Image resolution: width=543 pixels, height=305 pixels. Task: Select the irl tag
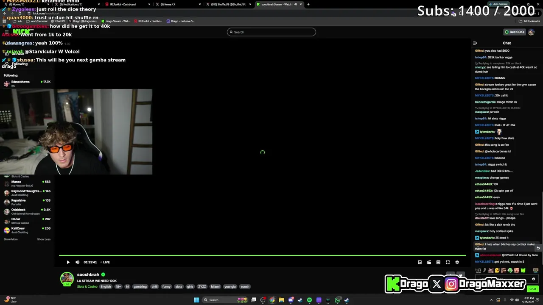(127, 287)
